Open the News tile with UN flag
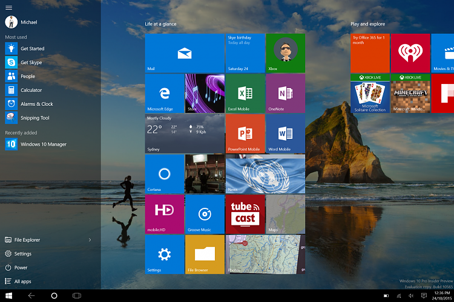454x302 pixels. click(265, 174)
